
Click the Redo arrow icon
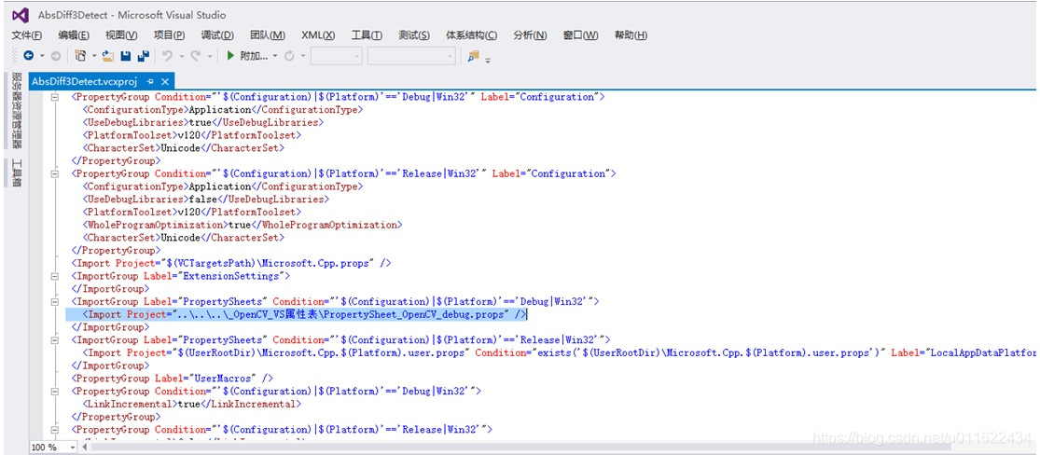196,56
